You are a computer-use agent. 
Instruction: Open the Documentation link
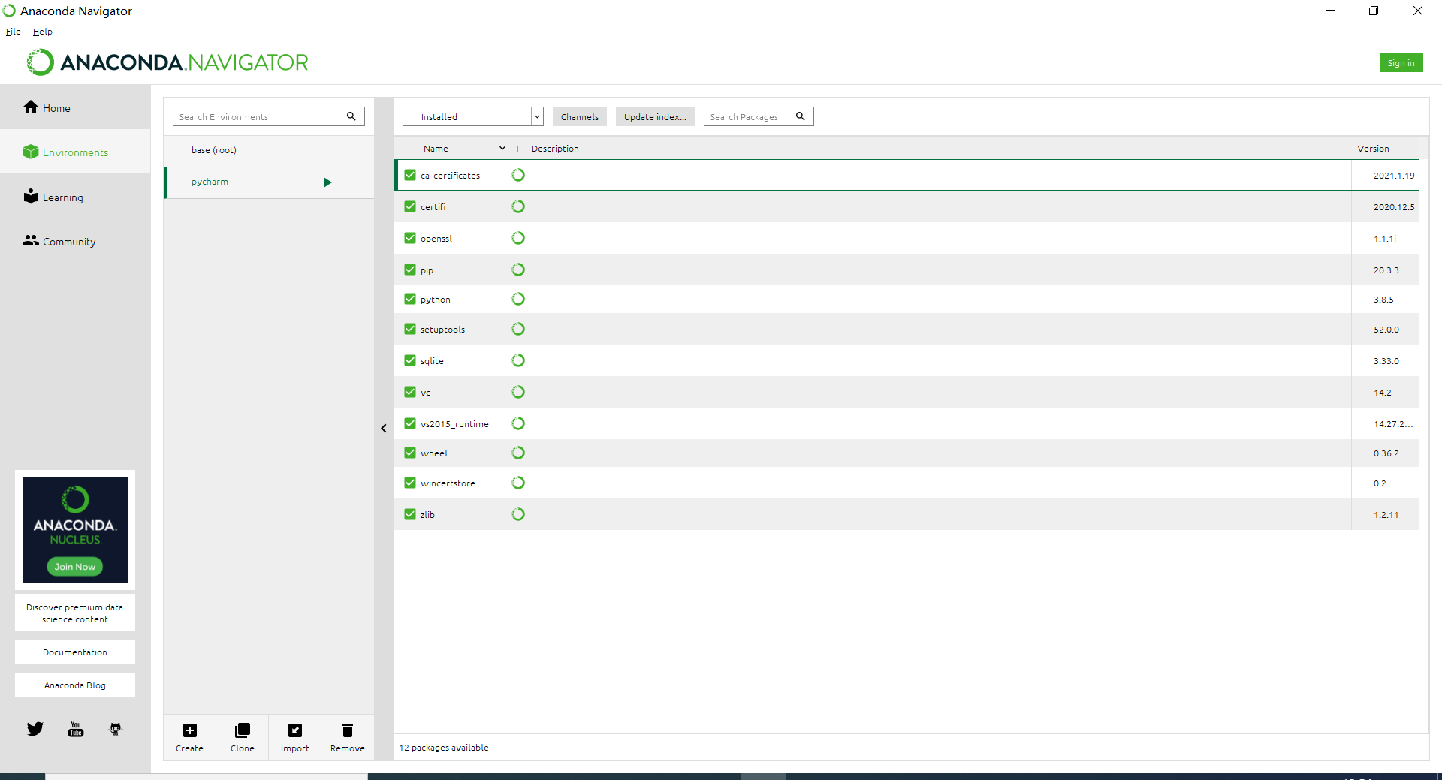(75, 652)
